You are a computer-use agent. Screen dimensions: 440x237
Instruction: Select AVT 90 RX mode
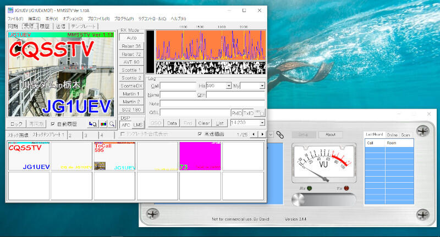(131, 62)
